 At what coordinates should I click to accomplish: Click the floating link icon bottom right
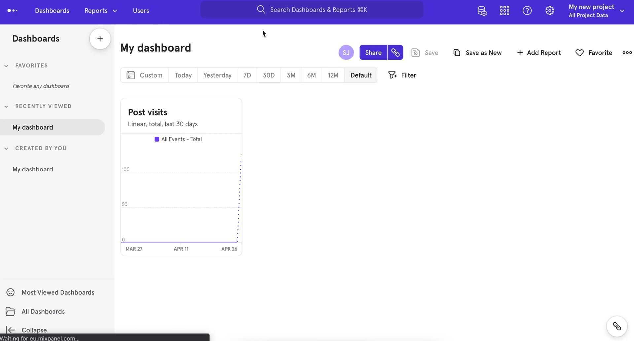tap(616, 326)
